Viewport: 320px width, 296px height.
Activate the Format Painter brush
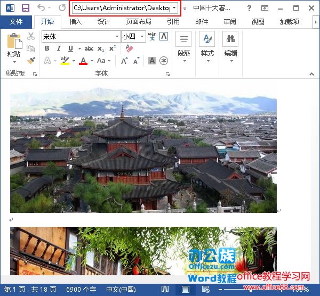click(31, 60)
